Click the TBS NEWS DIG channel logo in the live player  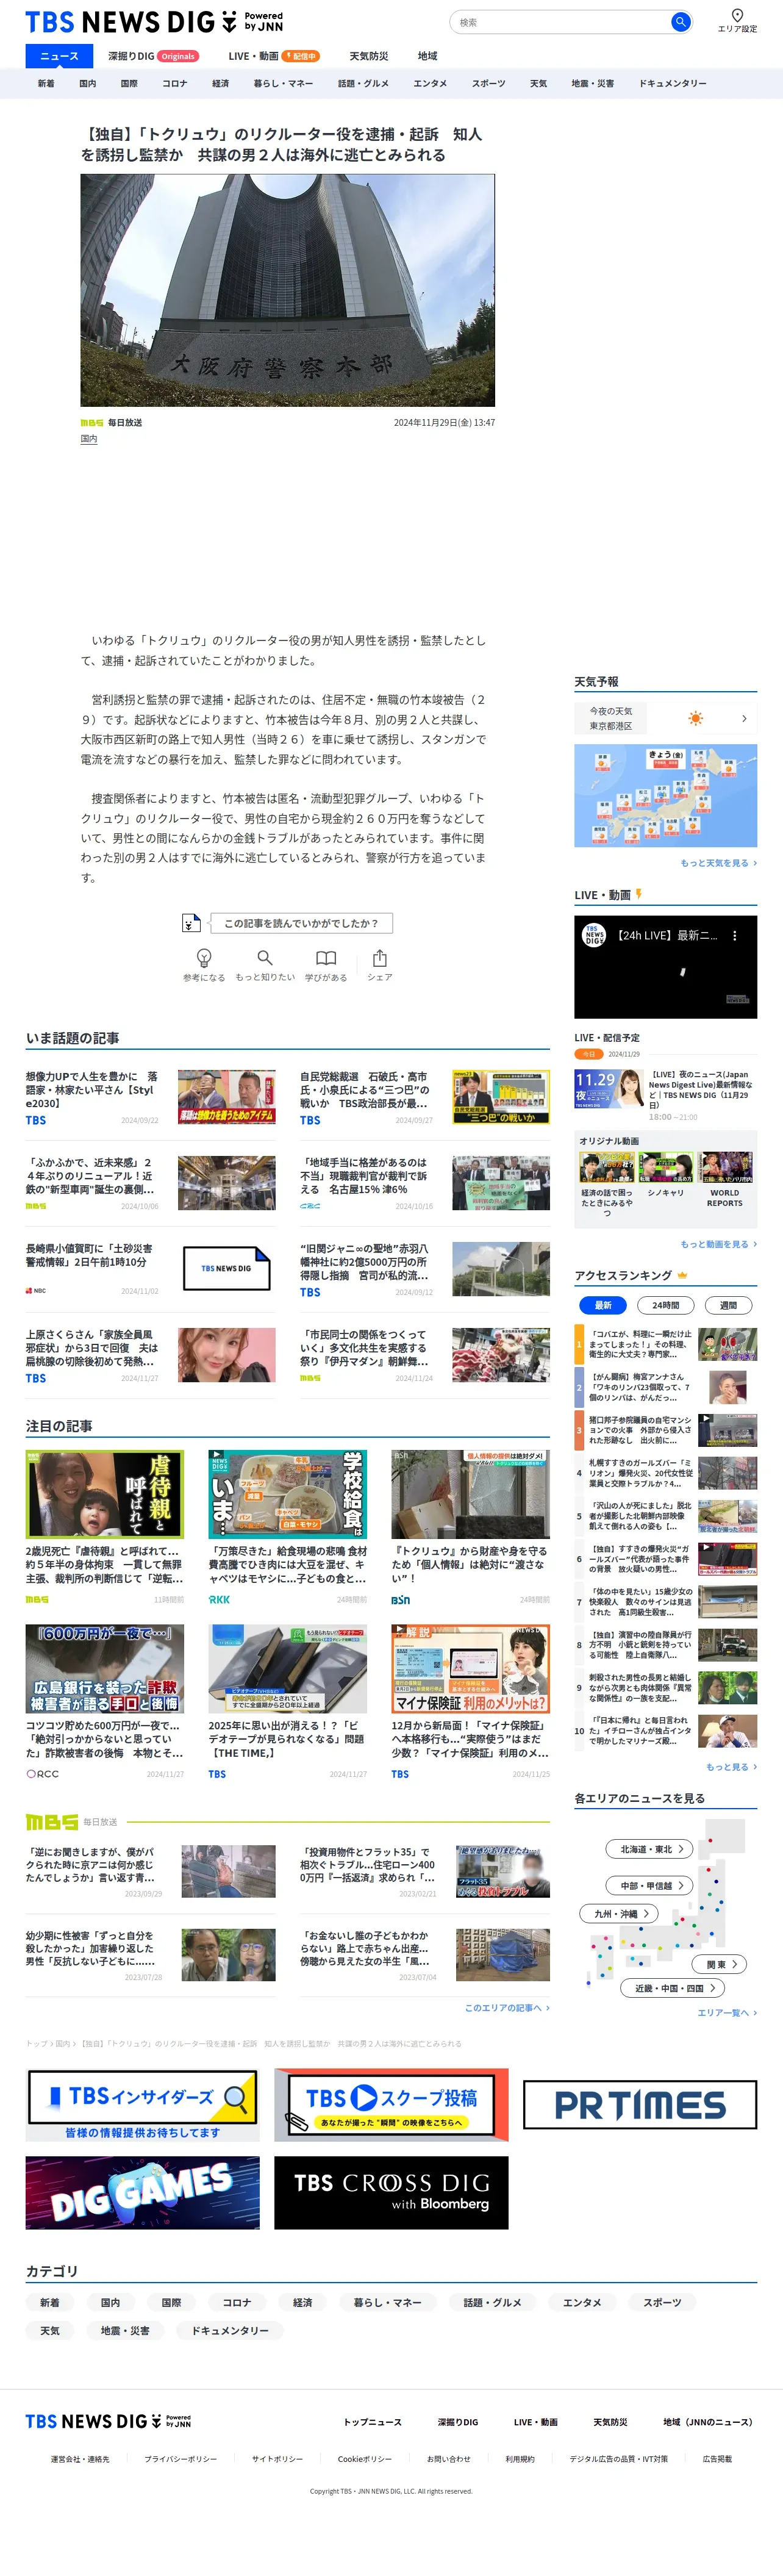pos(595,935)
